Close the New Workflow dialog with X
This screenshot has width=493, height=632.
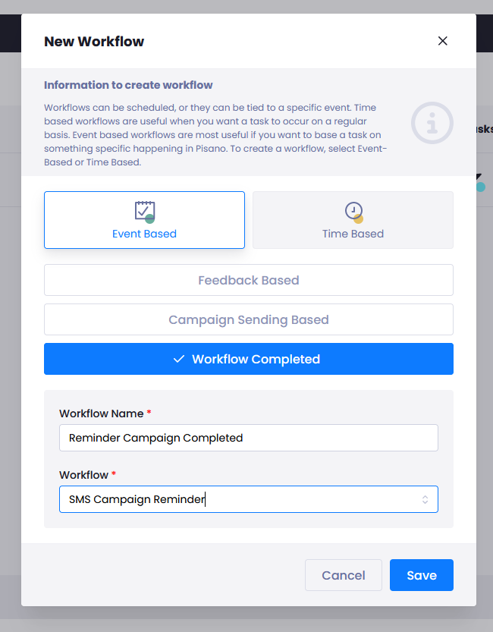pos(443,41)
